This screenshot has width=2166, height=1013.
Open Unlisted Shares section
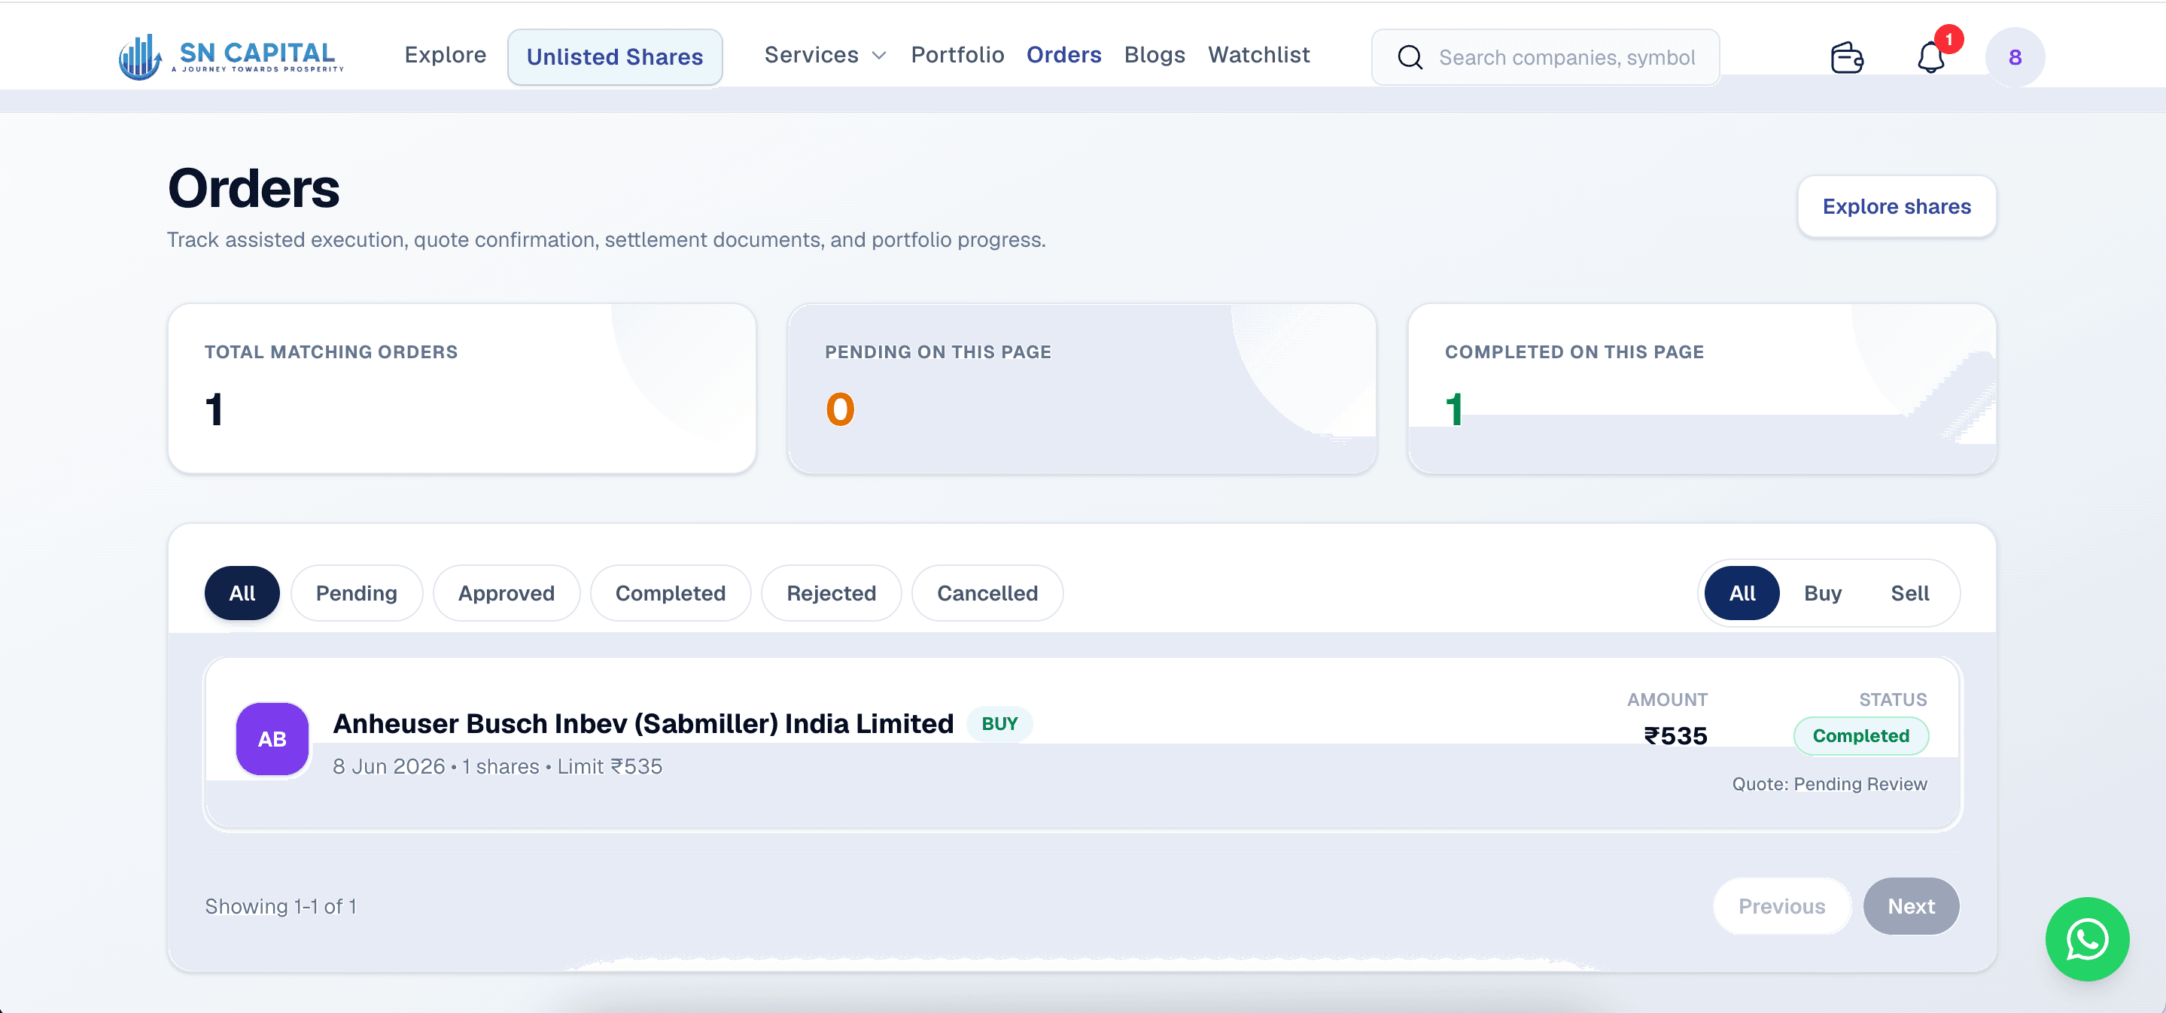click(615, 56)
